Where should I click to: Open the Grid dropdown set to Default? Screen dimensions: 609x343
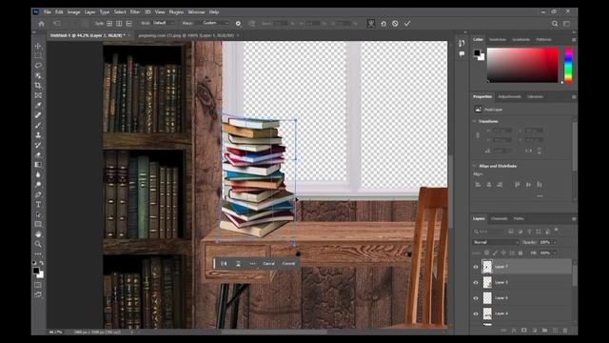pos(163,23)
